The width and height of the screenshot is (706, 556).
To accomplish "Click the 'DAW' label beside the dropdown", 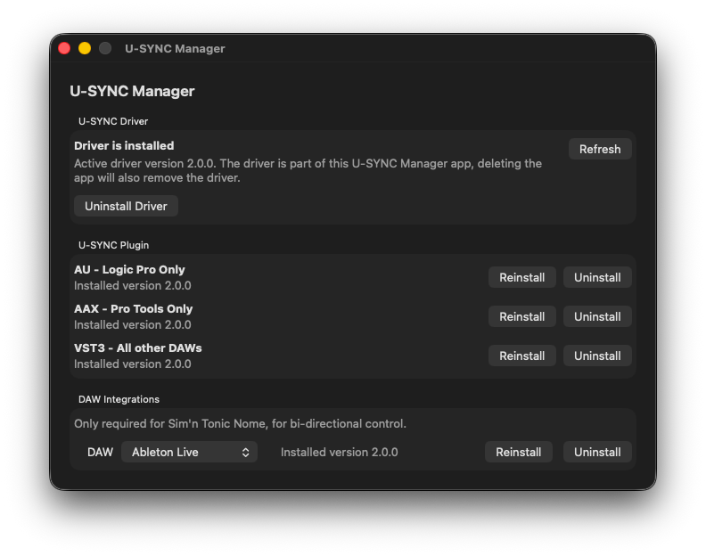I will click(100, 452).
